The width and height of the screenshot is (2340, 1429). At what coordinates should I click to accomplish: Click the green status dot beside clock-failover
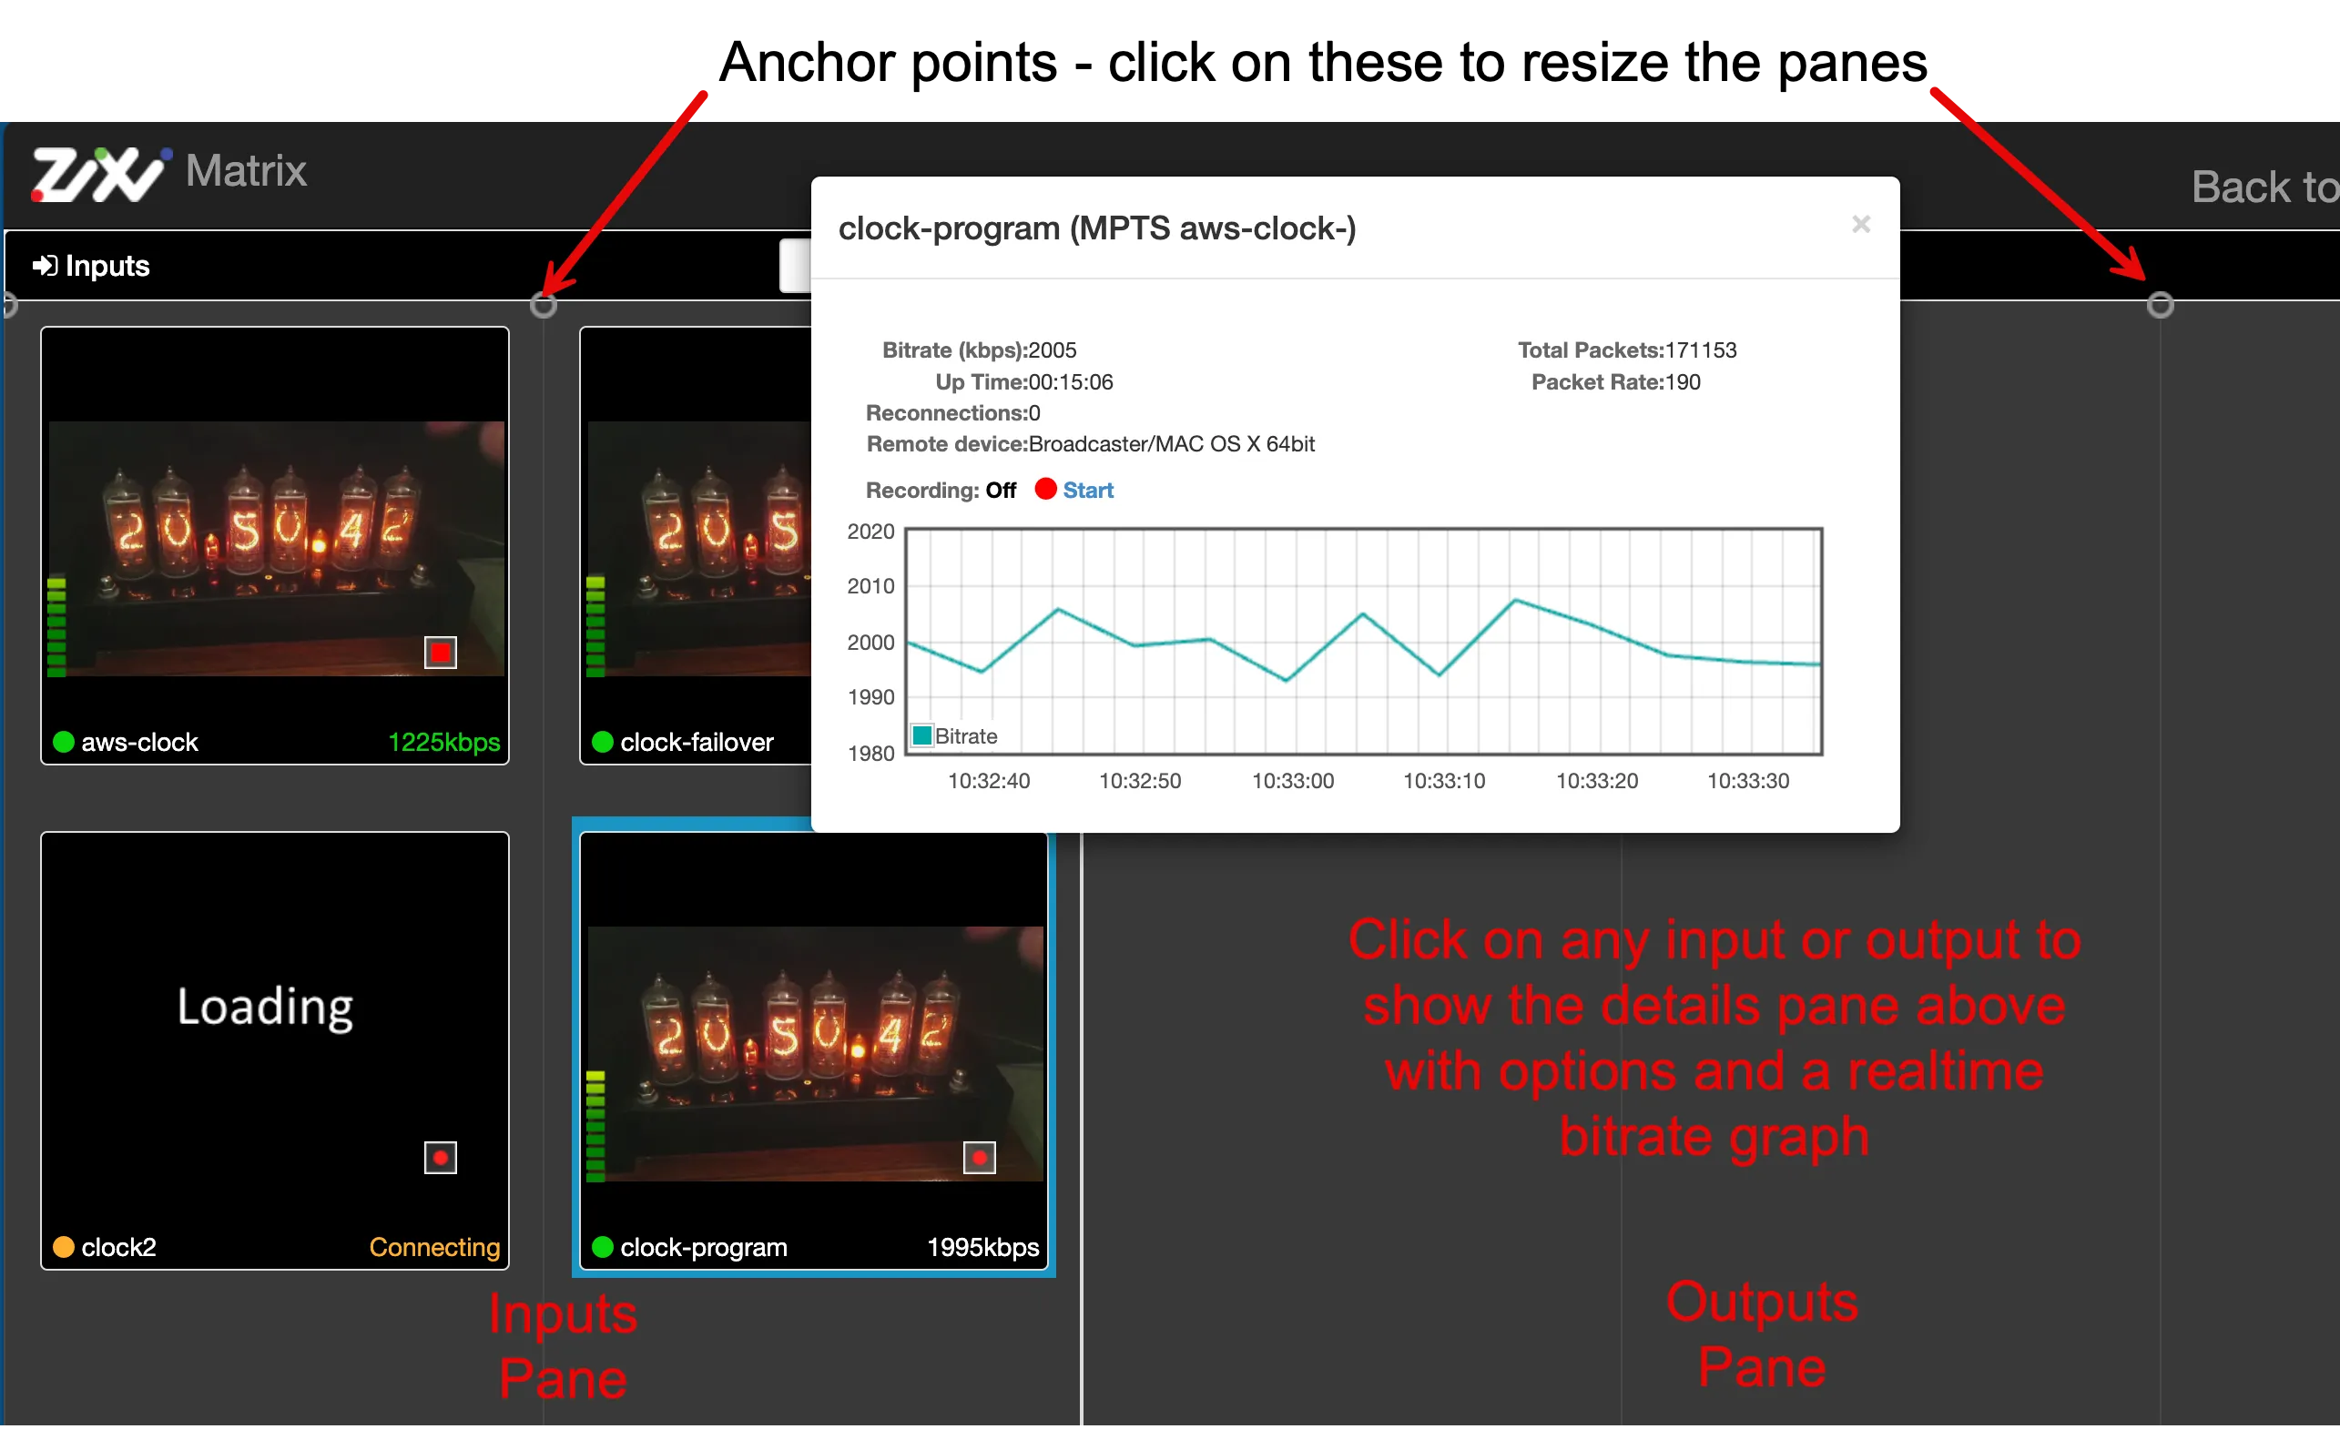[x=603, y=743]
